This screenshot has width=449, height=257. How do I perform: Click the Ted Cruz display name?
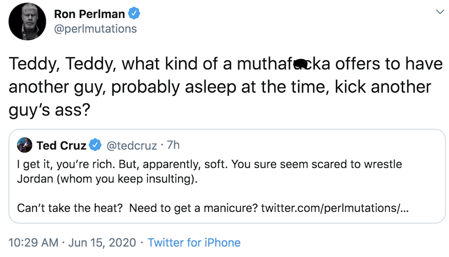coord(61,145)
